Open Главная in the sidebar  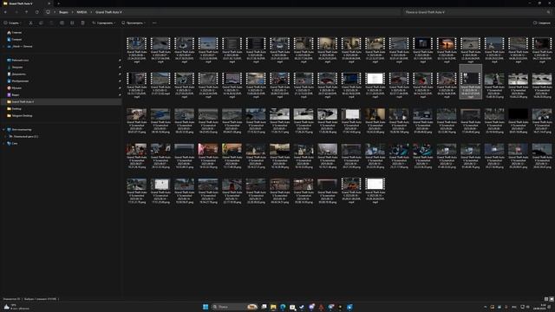16,33
